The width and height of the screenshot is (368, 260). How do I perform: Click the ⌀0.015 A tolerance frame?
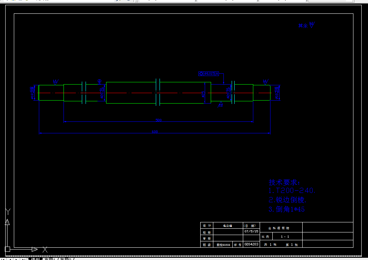[208, 74]
